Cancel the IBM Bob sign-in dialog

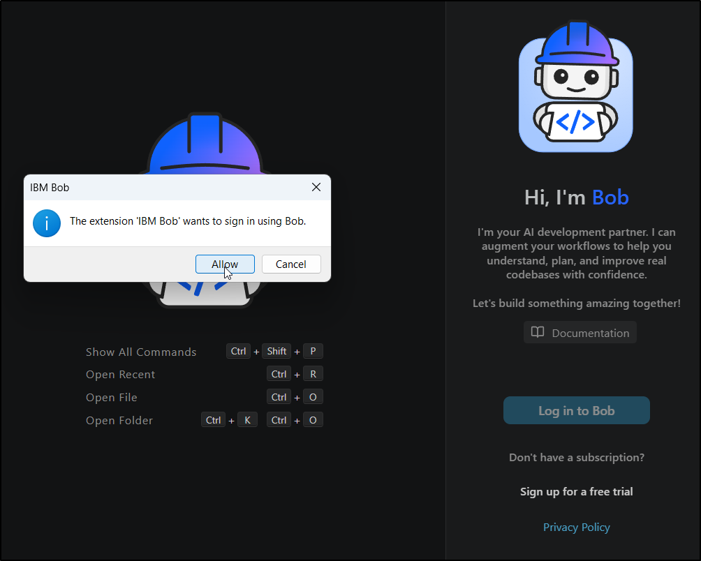[291, 264]
